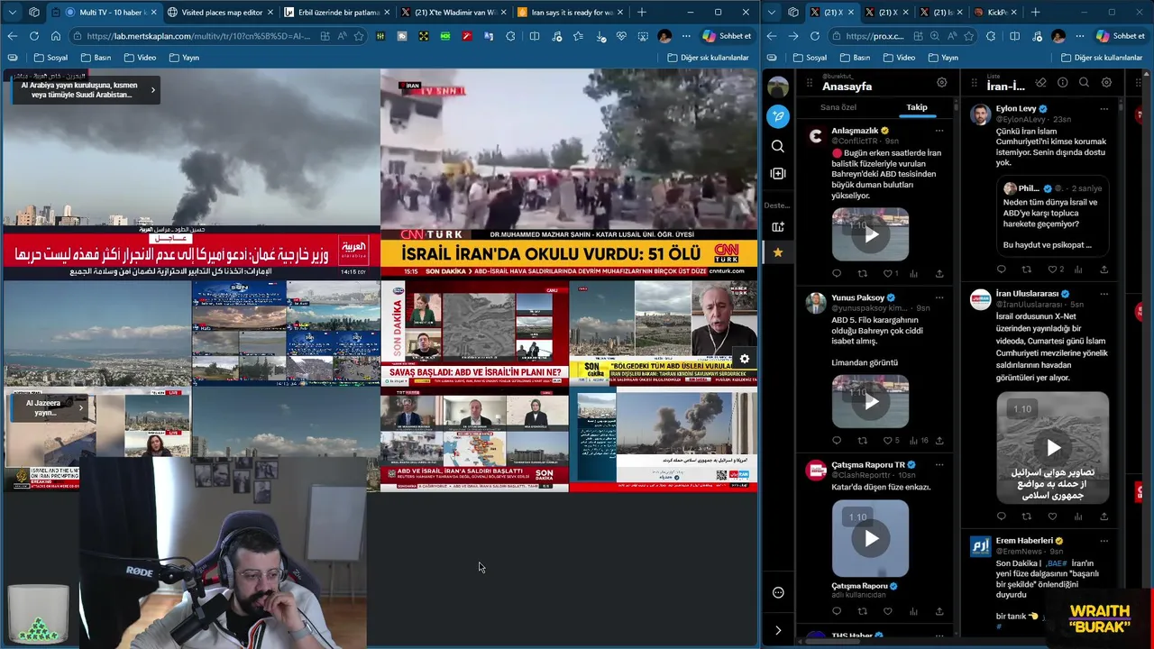Play the İran Uluslararası video

coord(1053,448)
